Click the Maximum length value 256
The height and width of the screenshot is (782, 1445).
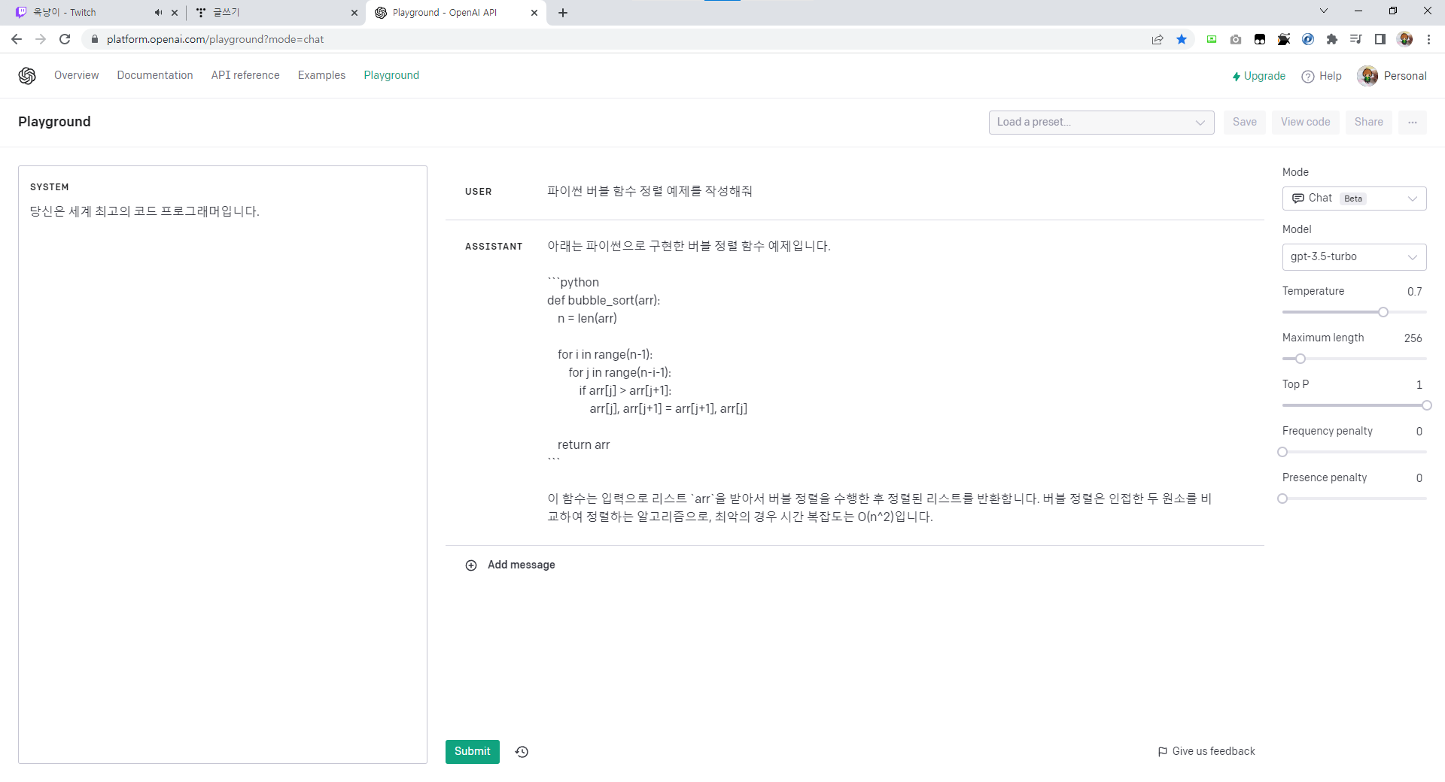[1413, 338]
